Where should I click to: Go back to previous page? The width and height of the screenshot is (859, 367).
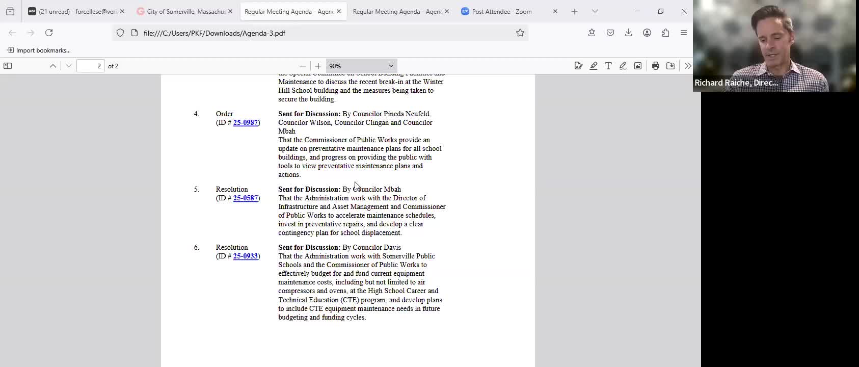pyautogui.click(x=12, y=33)
